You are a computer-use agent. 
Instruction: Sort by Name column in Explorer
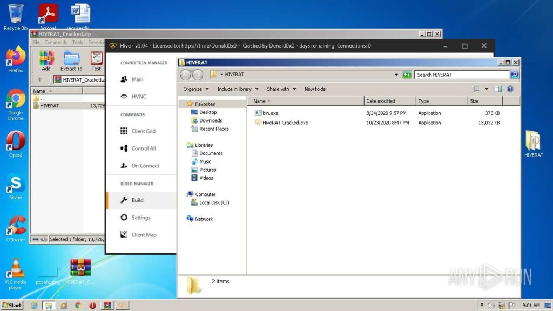pos(306,101)
